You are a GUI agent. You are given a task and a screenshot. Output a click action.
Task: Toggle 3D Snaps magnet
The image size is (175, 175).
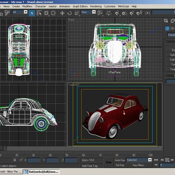pyautogui.click(x=117, y=13)
